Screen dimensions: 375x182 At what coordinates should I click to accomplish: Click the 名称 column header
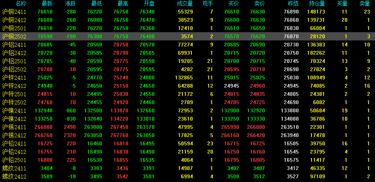21,4
